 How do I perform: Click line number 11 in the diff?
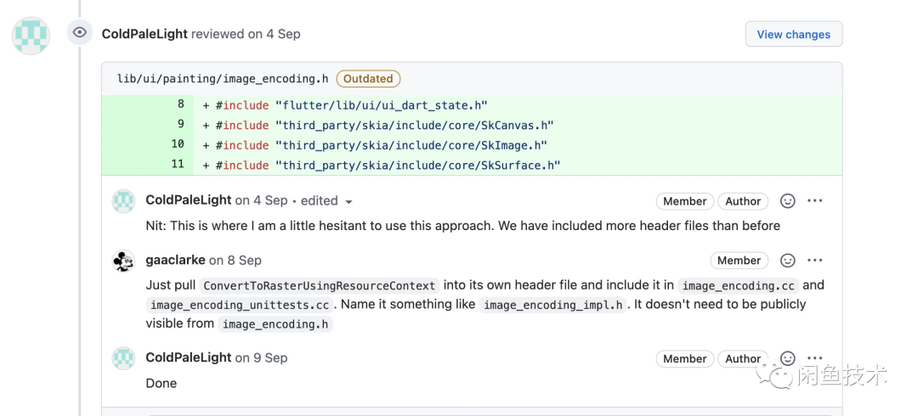tap(177, 164)
